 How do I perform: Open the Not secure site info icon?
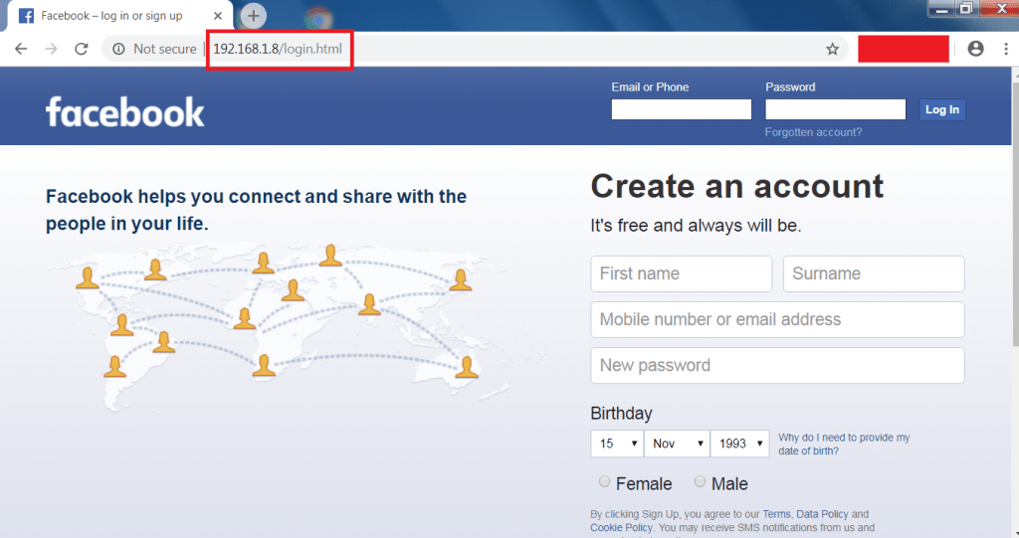[119, 49]
